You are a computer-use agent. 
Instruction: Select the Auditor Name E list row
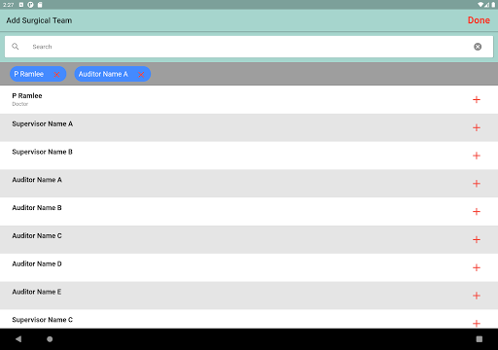coord(249,296)
